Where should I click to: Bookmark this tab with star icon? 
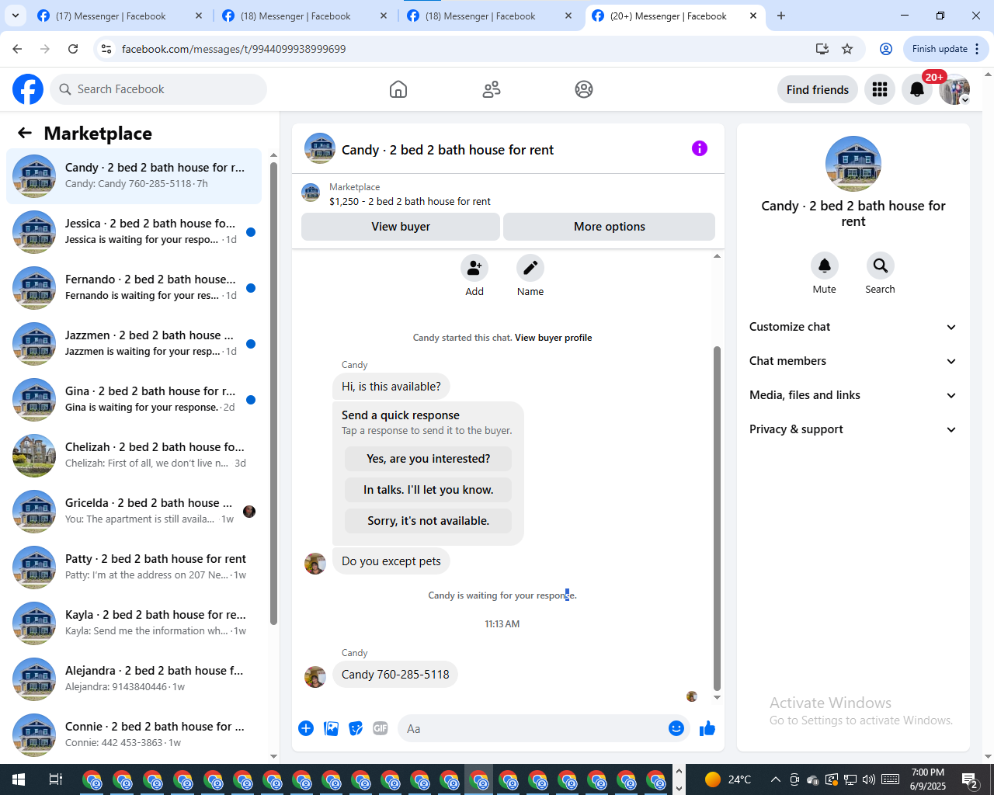point(847,49)
